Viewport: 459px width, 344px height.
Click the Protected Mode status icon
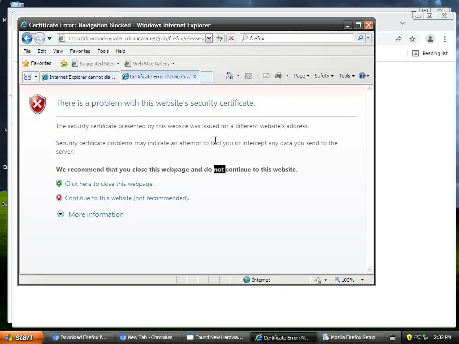click(318, 280)
